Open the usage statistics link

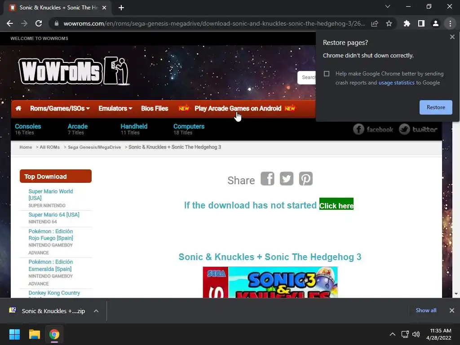[x=396, y=83]
